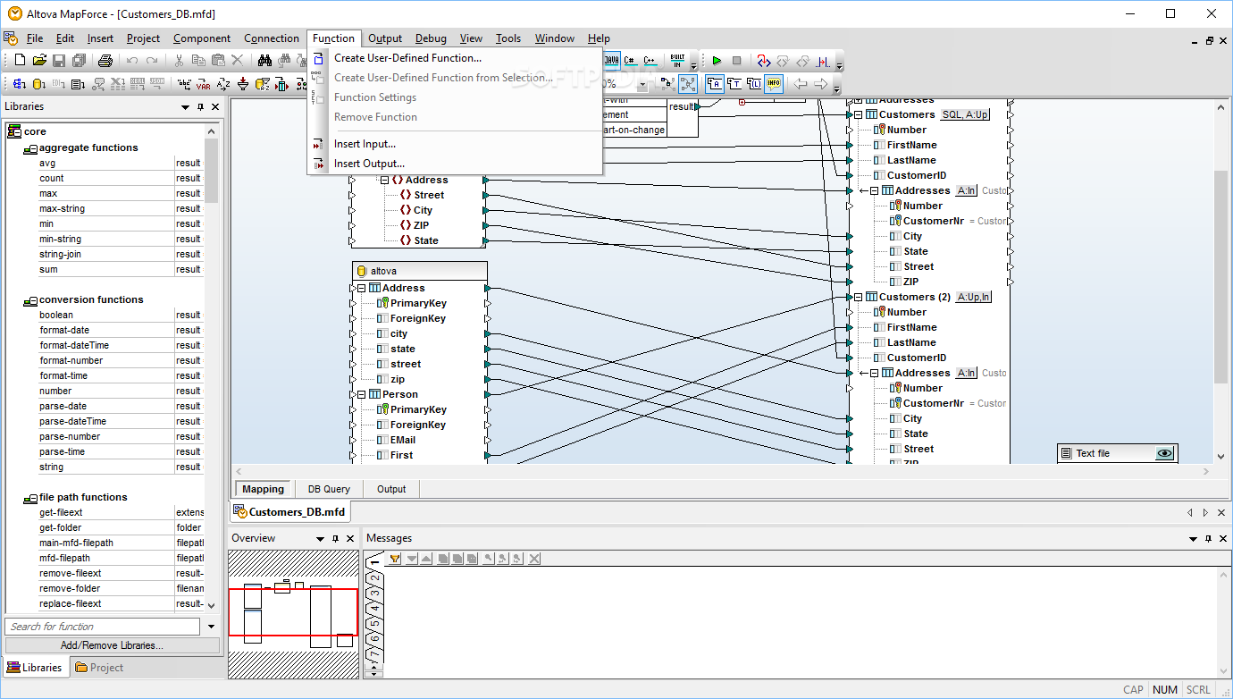Click the Insert constant toolbar icon

point(184,84)
